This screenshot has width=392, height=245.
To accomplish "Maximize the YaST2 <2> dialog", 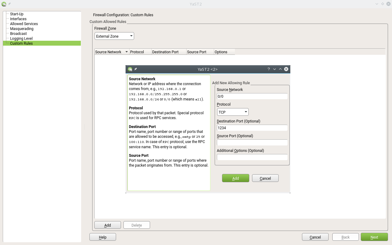I will pos(280,69).
